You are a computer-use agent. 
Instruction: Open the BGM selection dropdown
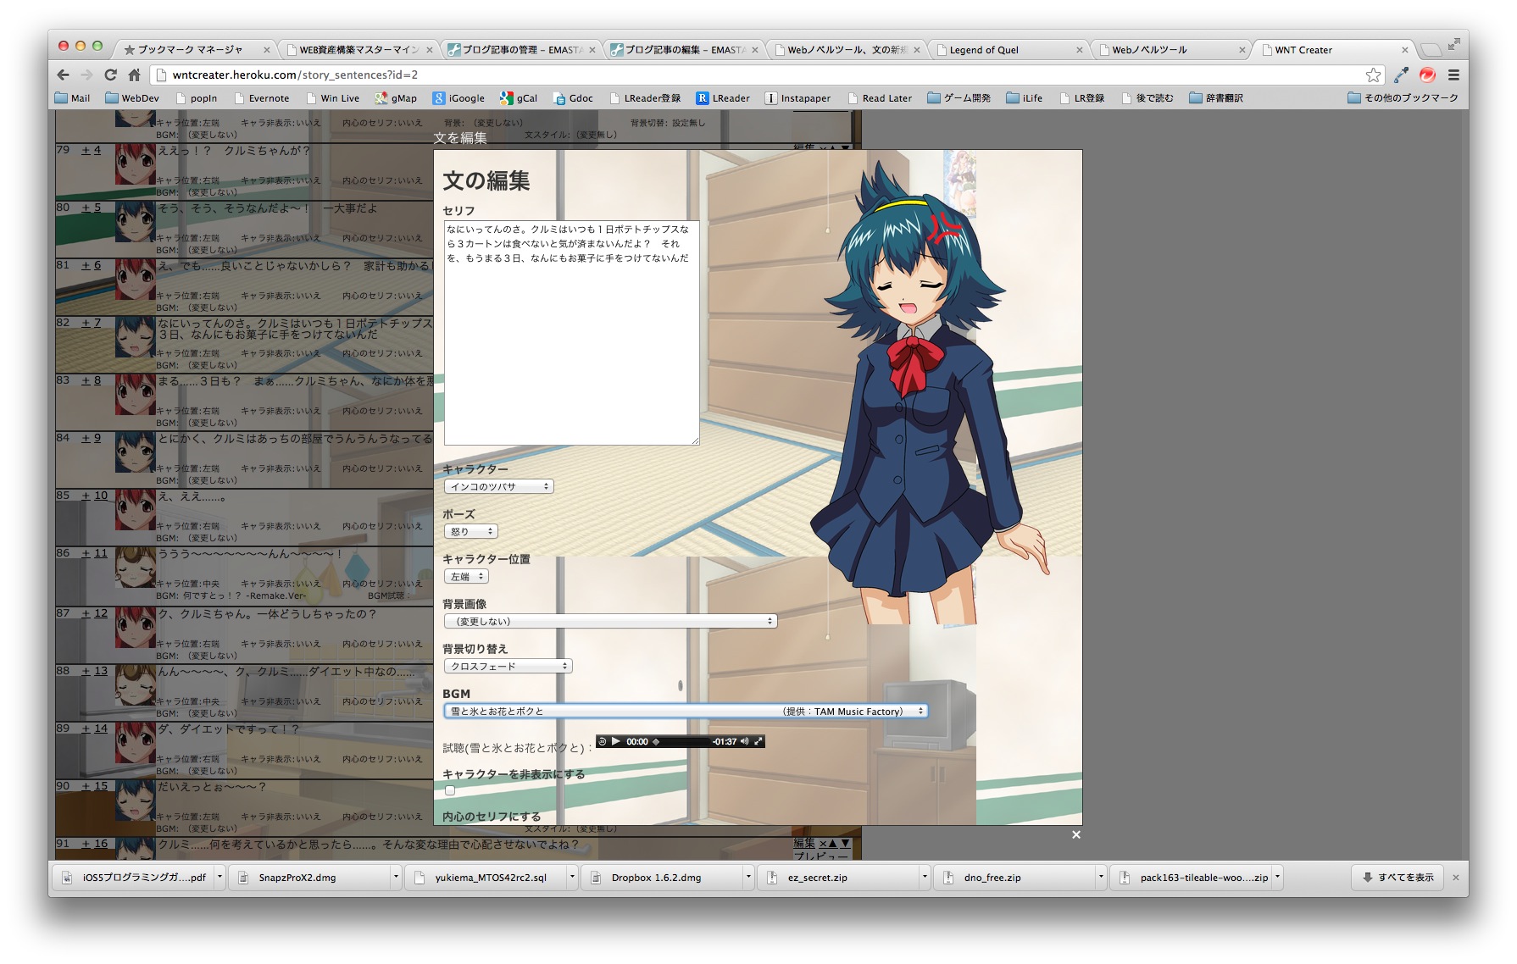click(686, 711)
